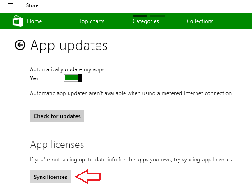
Task: Click the Check for updates button
Action: click(57, 116)
